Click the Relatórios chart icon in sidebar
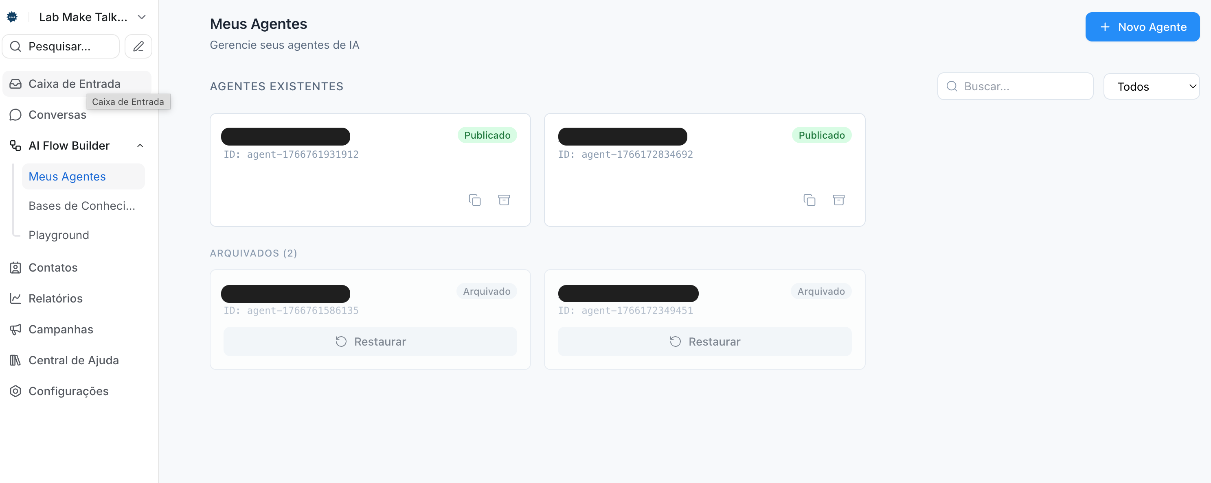 [15, 298]
